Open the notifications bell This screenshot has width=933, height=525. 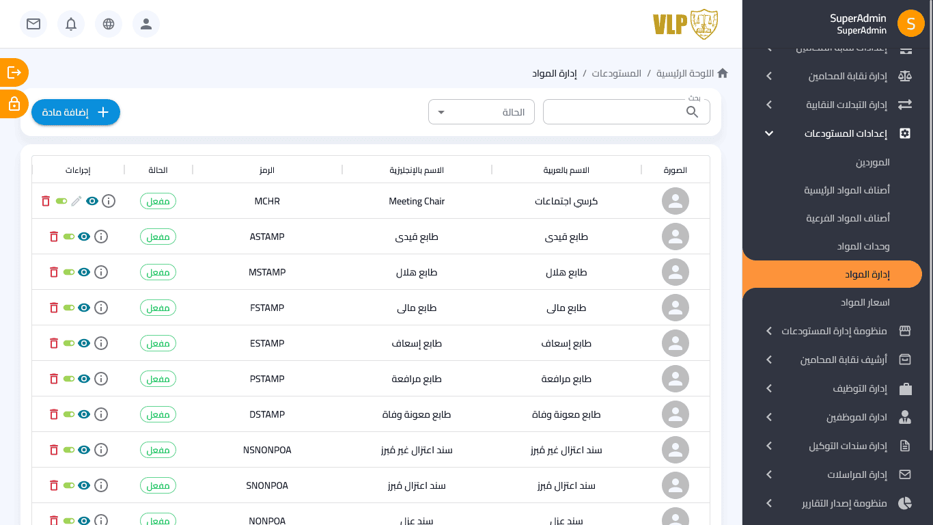click(71, 24)
